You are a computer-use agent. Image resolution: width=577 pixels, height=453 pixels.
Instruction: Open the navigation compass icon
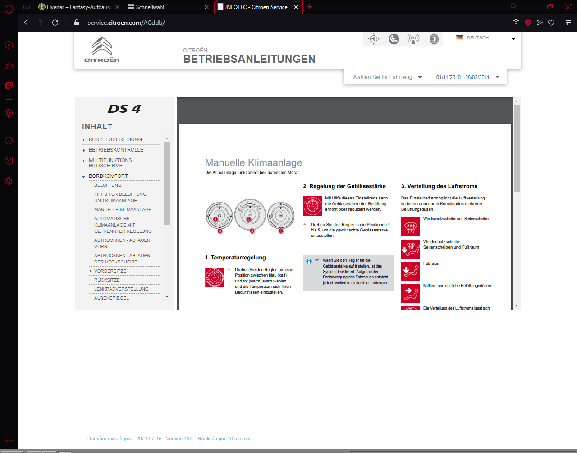(x=373, y=39)
